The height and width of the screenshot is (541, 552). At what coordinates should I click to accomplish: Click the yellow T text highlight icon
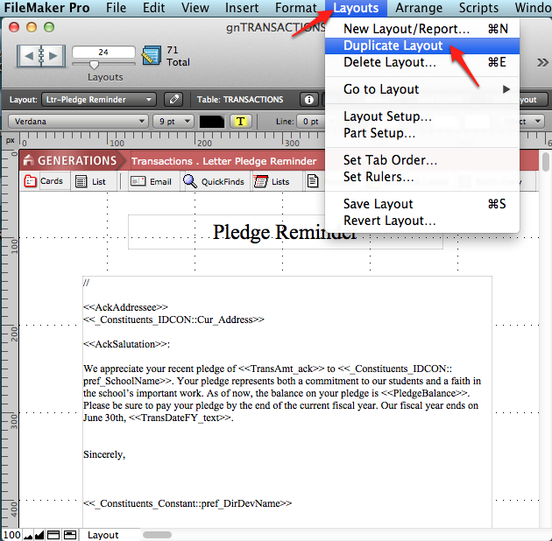coord(239,122)
